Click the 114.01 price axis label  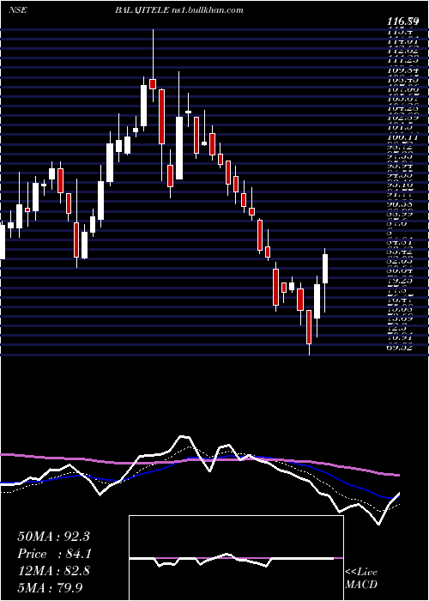tap(402, 41)
